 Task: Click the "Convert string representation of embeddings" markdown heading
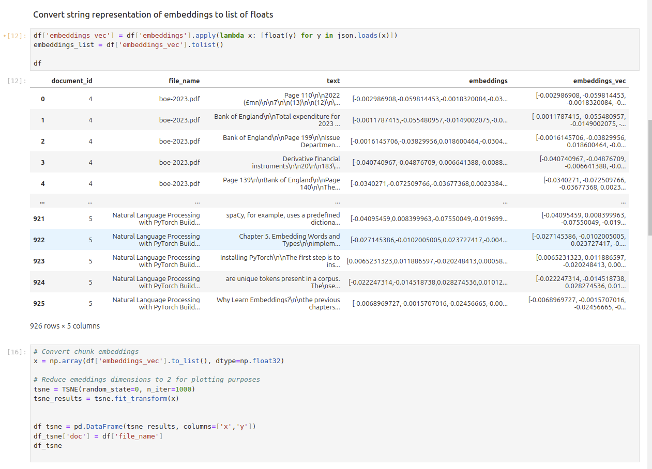(153, 14)
